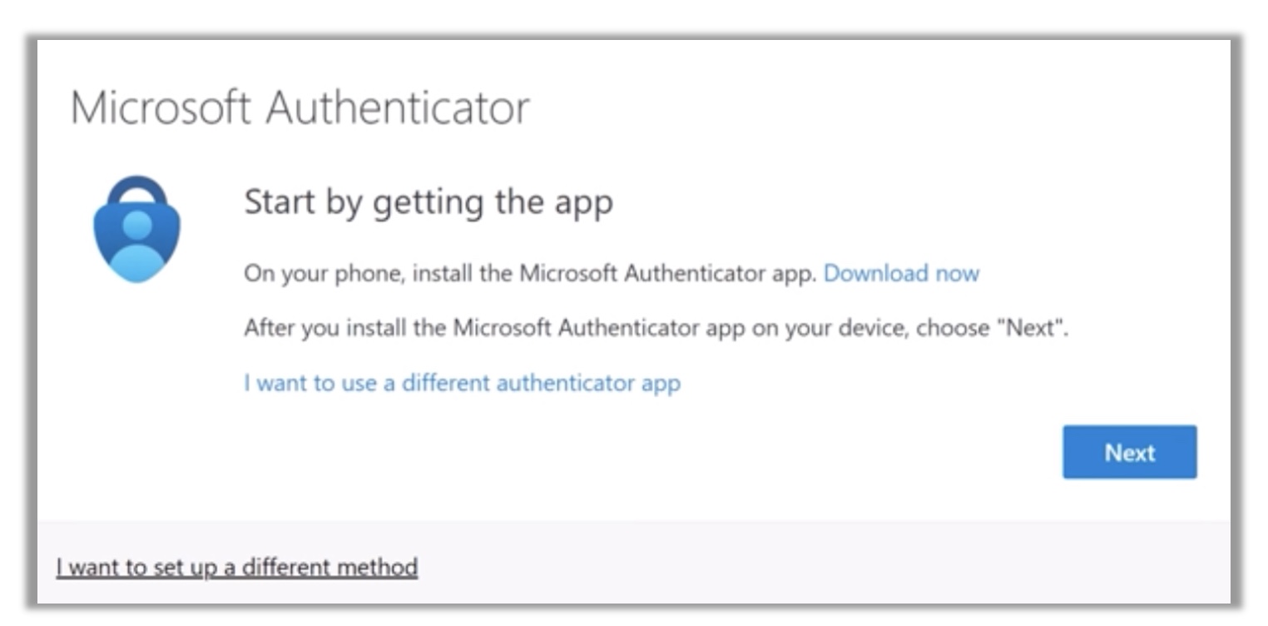Screen dimensions: 1268x626
Task: Select I want to set up a different method
Action: pyautogui.click(x=237, y=567)
